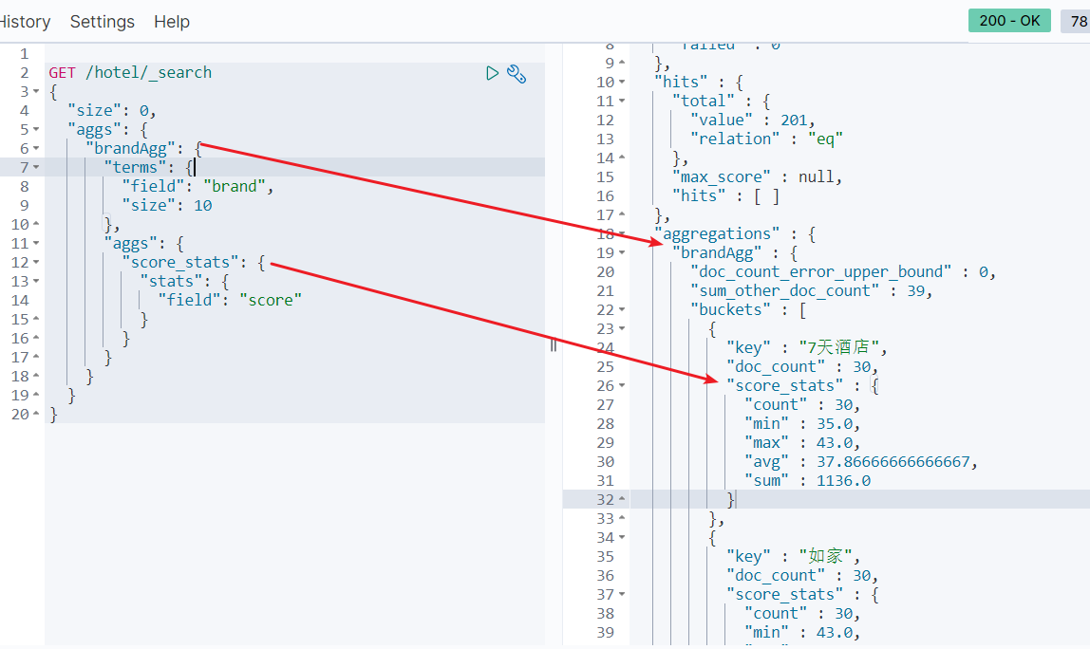Run the request with the play icon
The image size is (1090, 649).
[x=492, y=73]
